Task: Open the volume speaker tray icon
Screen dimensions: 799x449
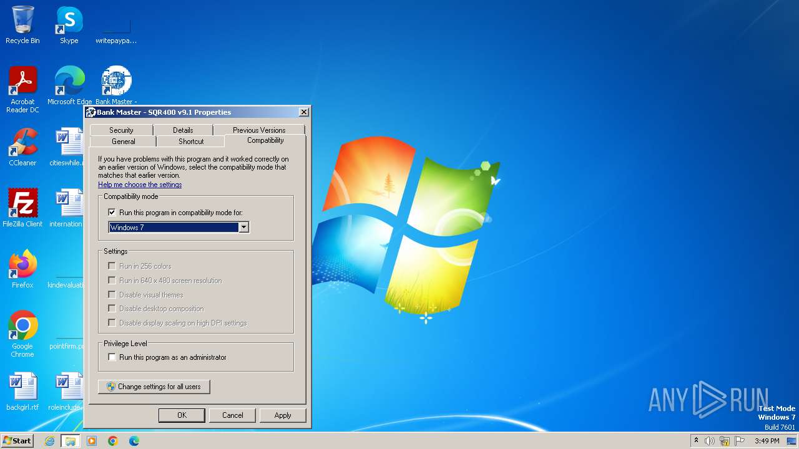Action: click(710, 441)
